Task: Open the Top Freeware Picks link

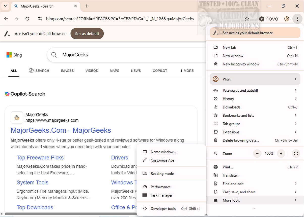Action: pos(40,158)
